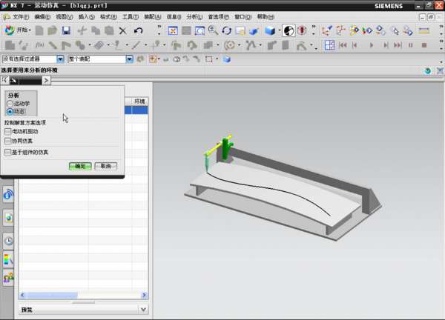The image size is (445, 320).
Task: Click the blue shaded cube rendering style icon
Action: click(270, 30)
